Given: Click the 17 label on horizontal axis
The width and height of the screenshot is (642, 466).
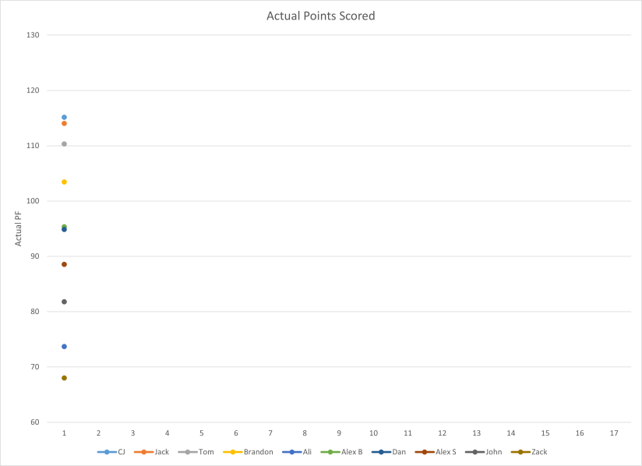Looking at the screenshot, I should point(614,432).
